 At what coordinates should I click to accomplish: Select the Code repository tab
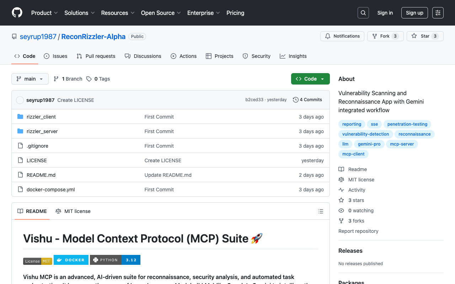point(25,56)
